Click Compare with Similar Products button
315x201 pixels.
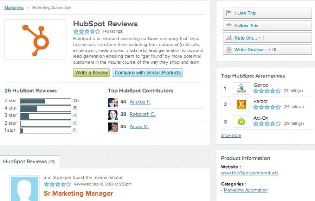[148, 73]
